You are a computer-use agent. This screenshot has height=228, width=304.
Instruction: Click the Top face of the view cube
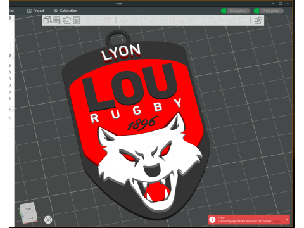pyautogui.click(x=28, y=209)
